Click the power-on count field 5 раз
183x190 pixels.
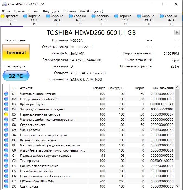pyautogui.click(x=166, y=60)
